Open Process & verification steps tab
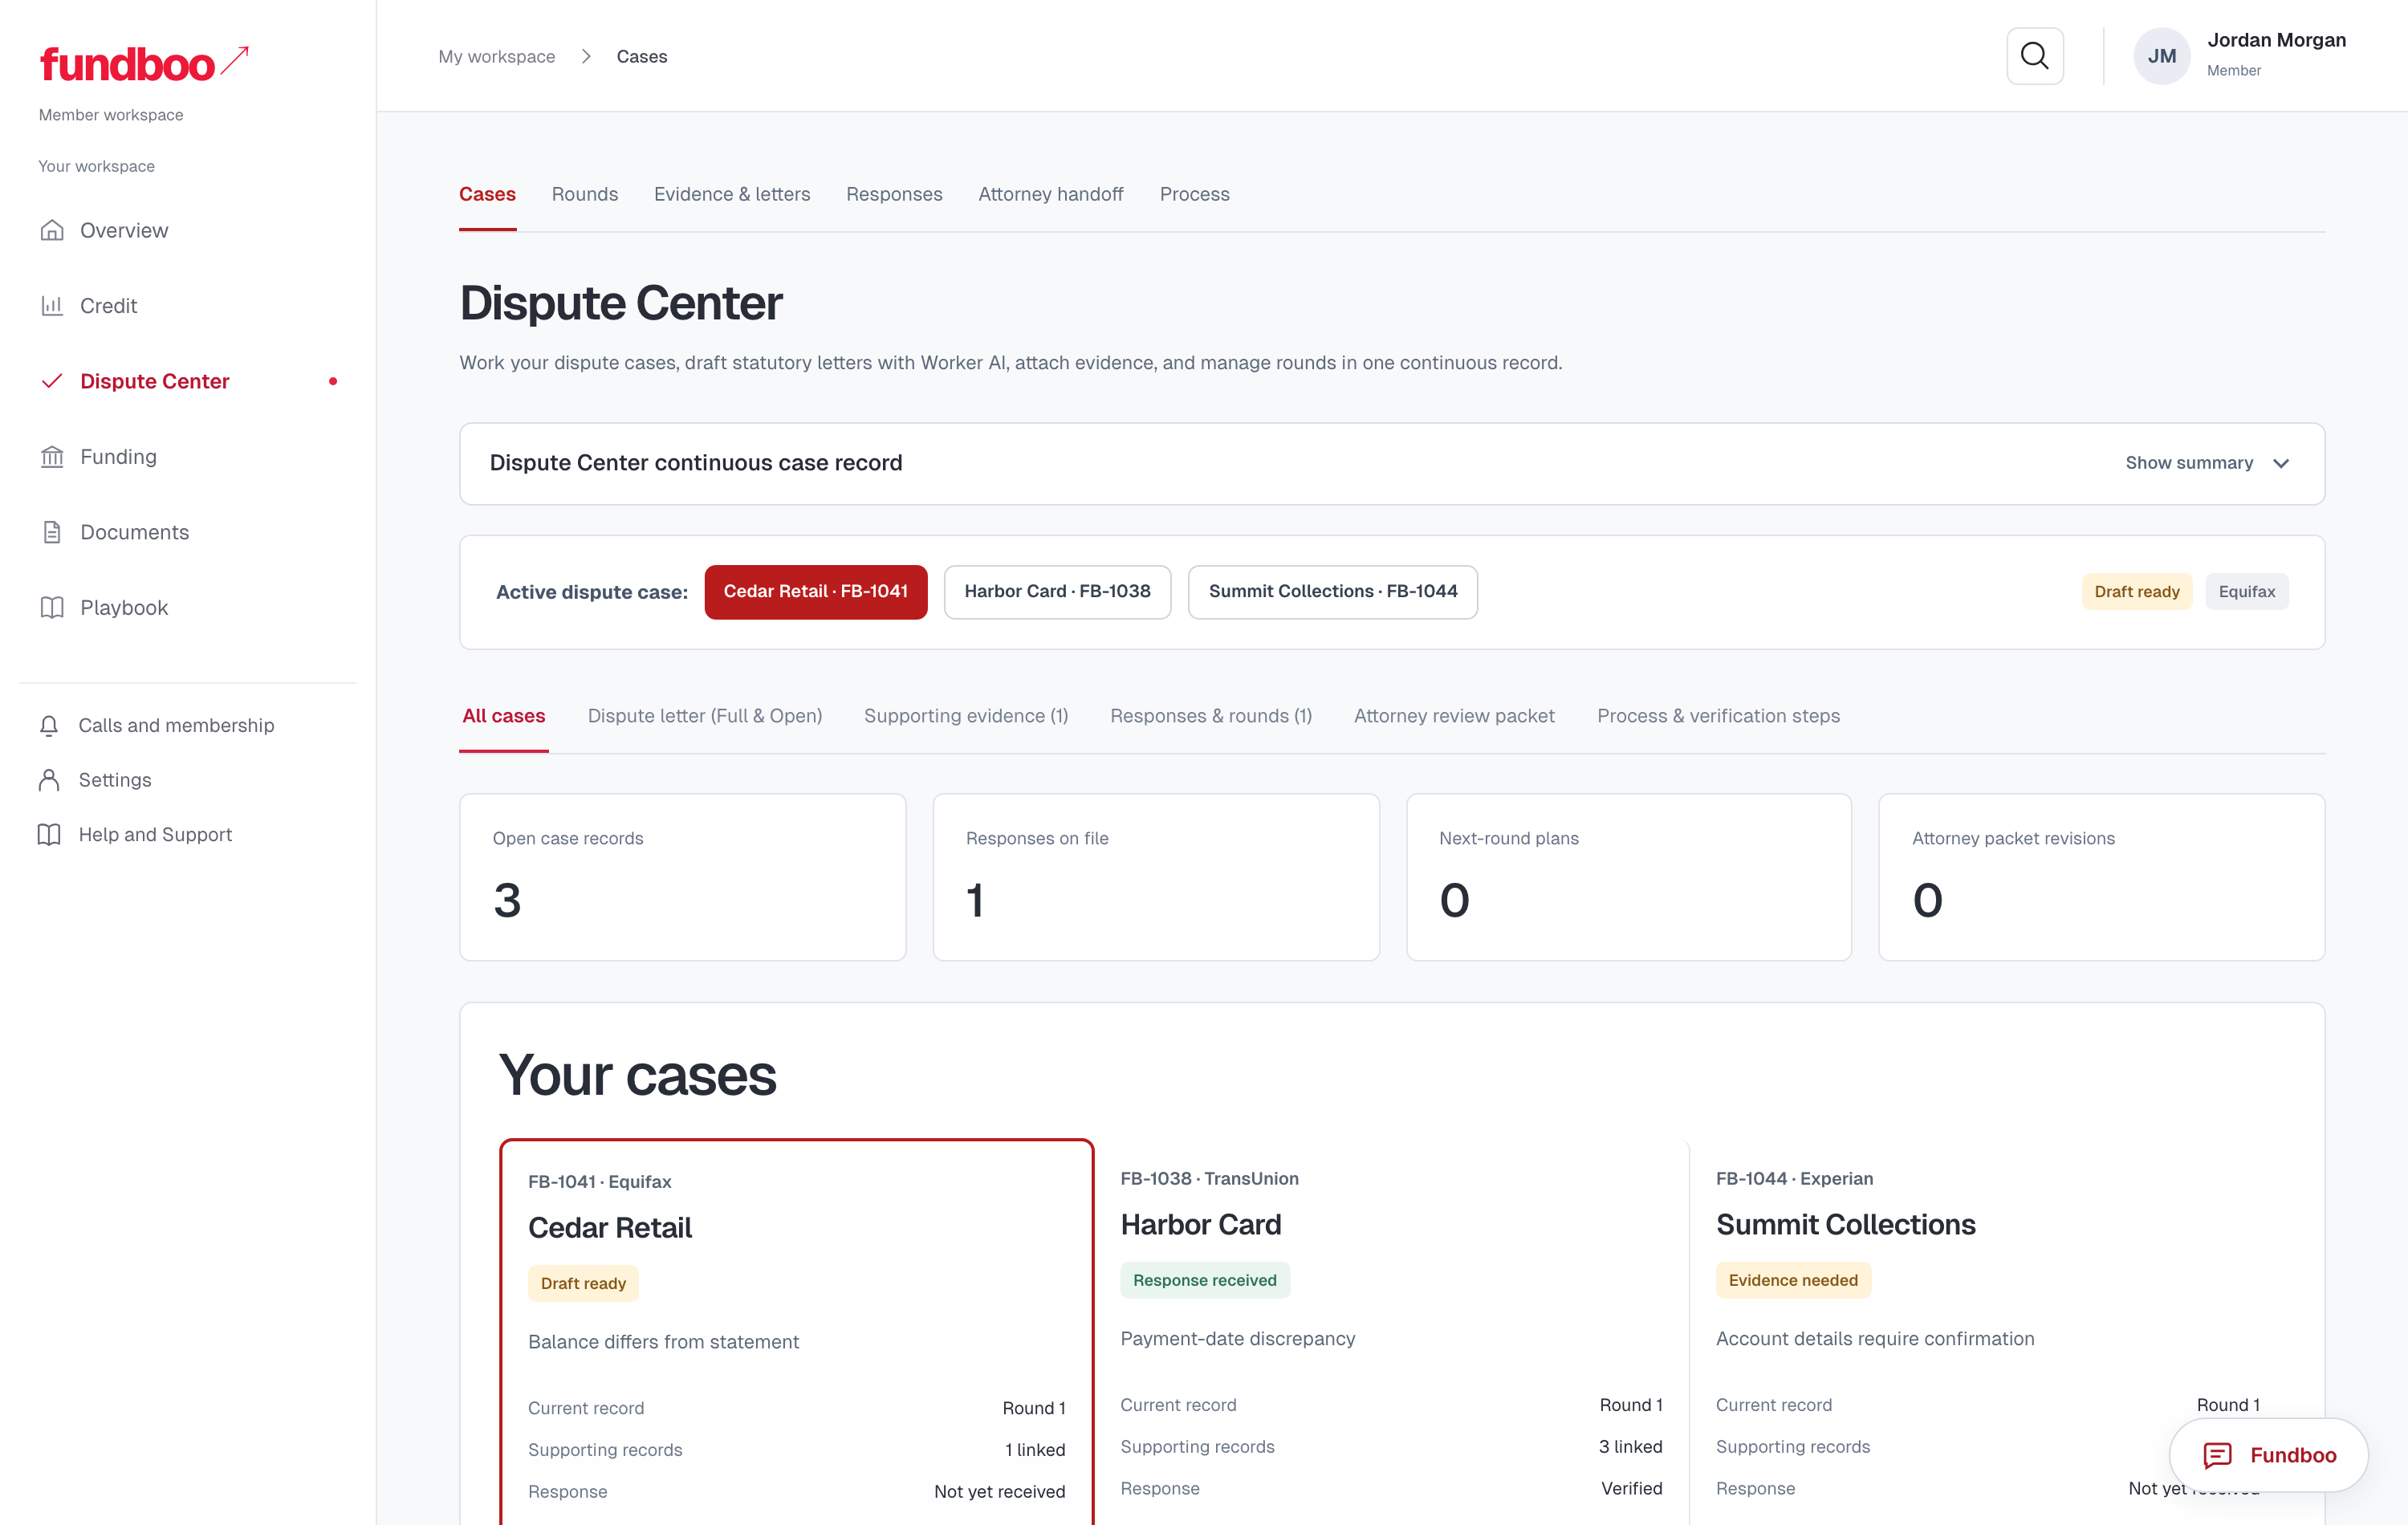 tap(1718, 716)
